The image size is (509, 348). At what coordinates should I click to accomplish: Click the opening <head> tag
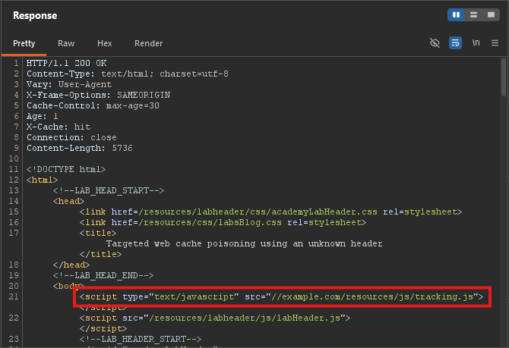[69, 201]
